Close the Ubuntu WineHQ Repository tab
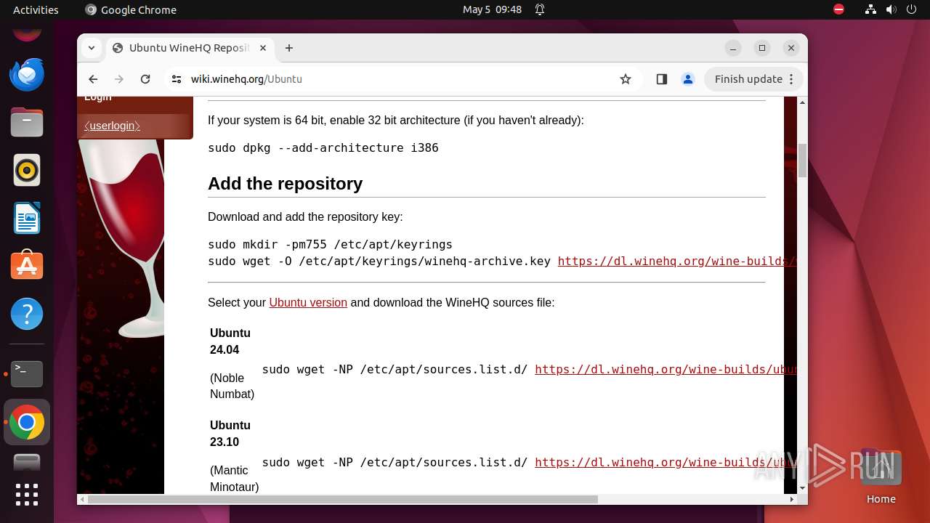 pyautogui.click(x=263, y=48)
